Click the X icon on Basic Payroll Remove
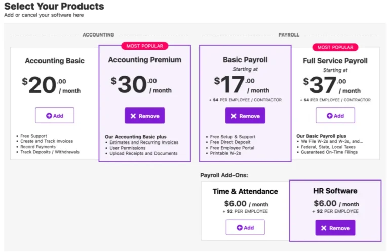Image resolution: width=389 pixels, height=252 pixels. (234, 116)
